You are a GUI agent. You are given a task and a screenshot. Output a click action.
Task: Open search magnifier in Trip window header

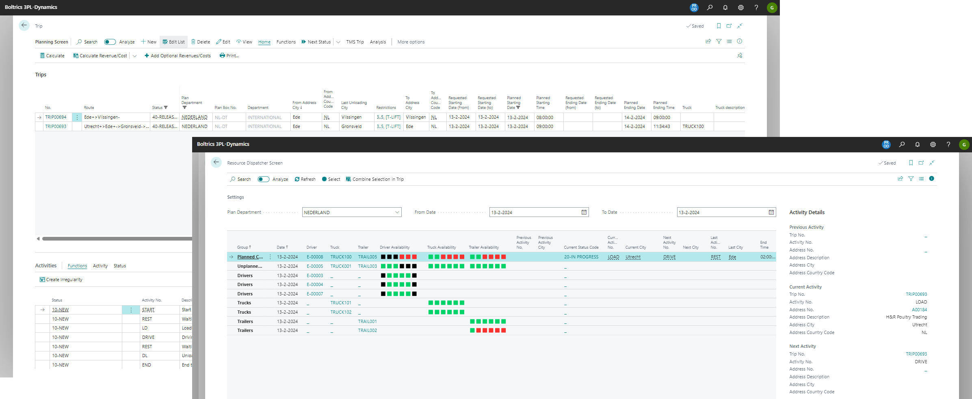pyautogui.click(x=710, y=7)
